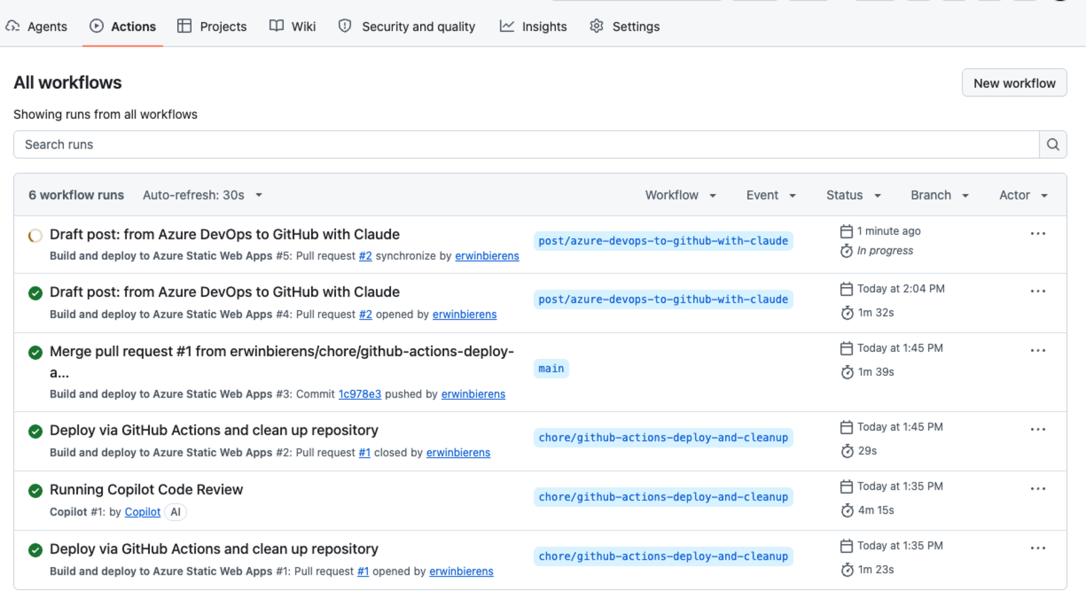Click stopwatch icon next to 29s
The height and width of the screenshot is (599, 1086).
click(x=846, y=451)
